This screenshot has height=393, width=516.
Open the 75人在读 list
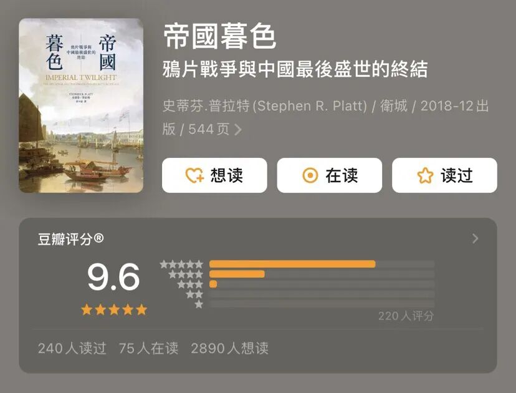point(148,348)
